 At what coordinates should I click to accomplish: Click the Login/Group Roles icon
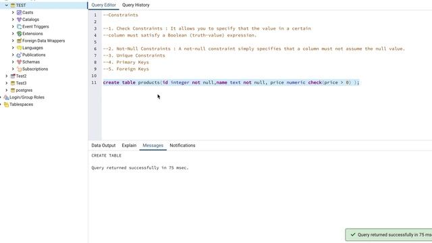(x=6, y=97)
